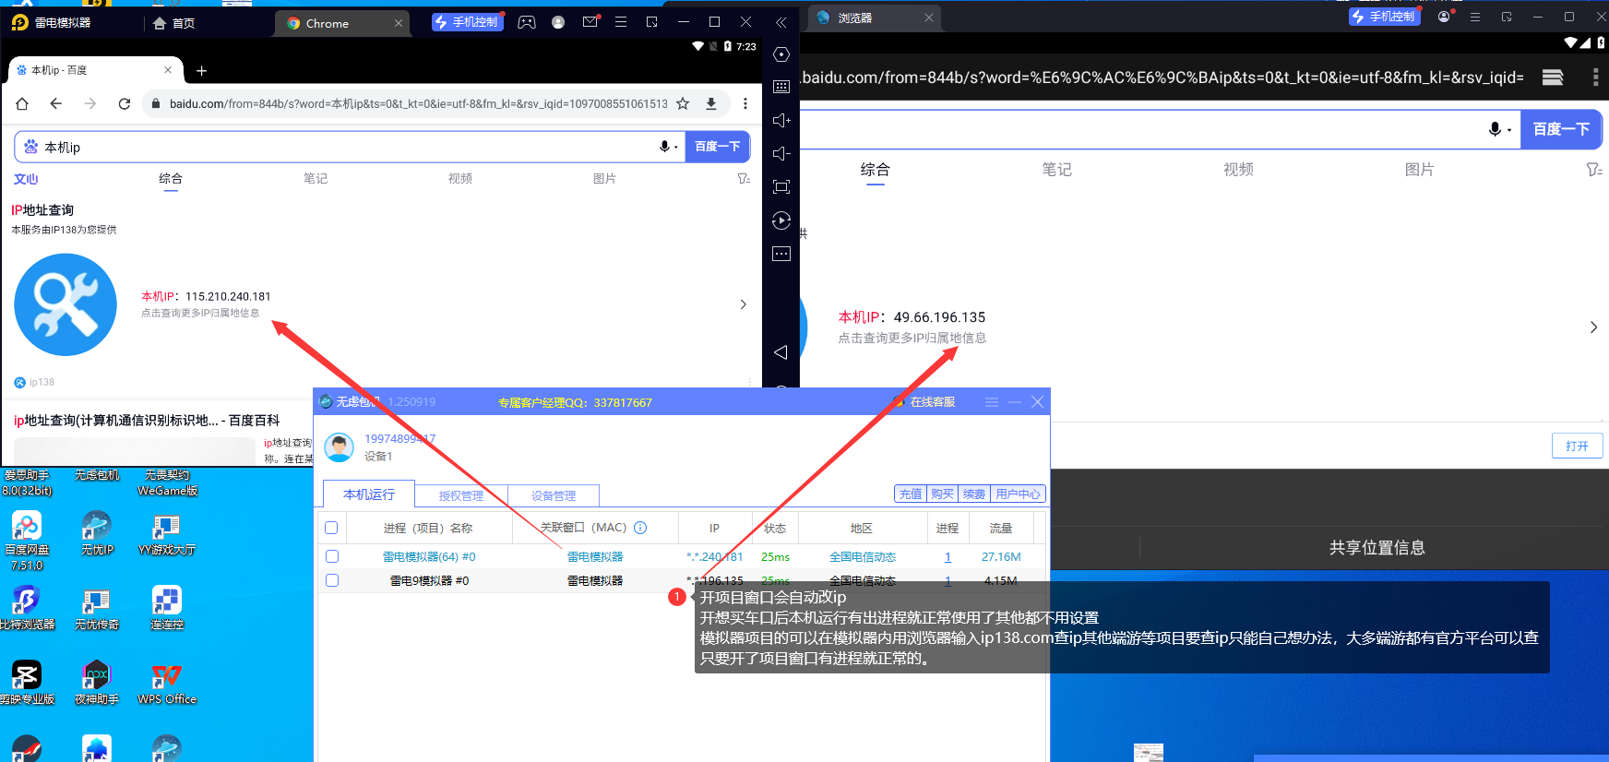Toggle fullscreen icon in LDPlayer sidebar
Viewport: 1609px width, 762px height.
pos(781,187)
